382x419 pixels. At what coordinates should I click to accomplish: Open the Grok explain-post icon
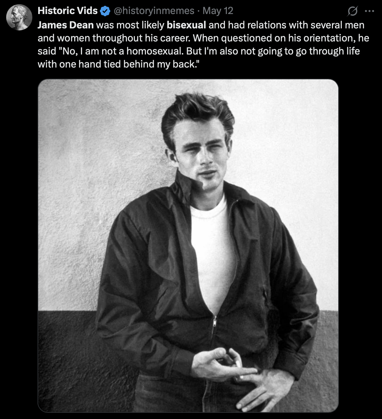pyautogui.click(x=352, y=11)
